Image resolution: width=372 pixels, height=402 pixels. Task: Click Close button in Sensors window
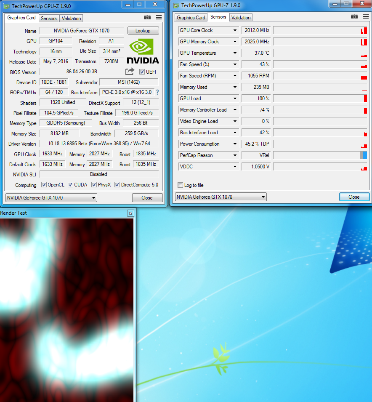click(x=354, y=197)
